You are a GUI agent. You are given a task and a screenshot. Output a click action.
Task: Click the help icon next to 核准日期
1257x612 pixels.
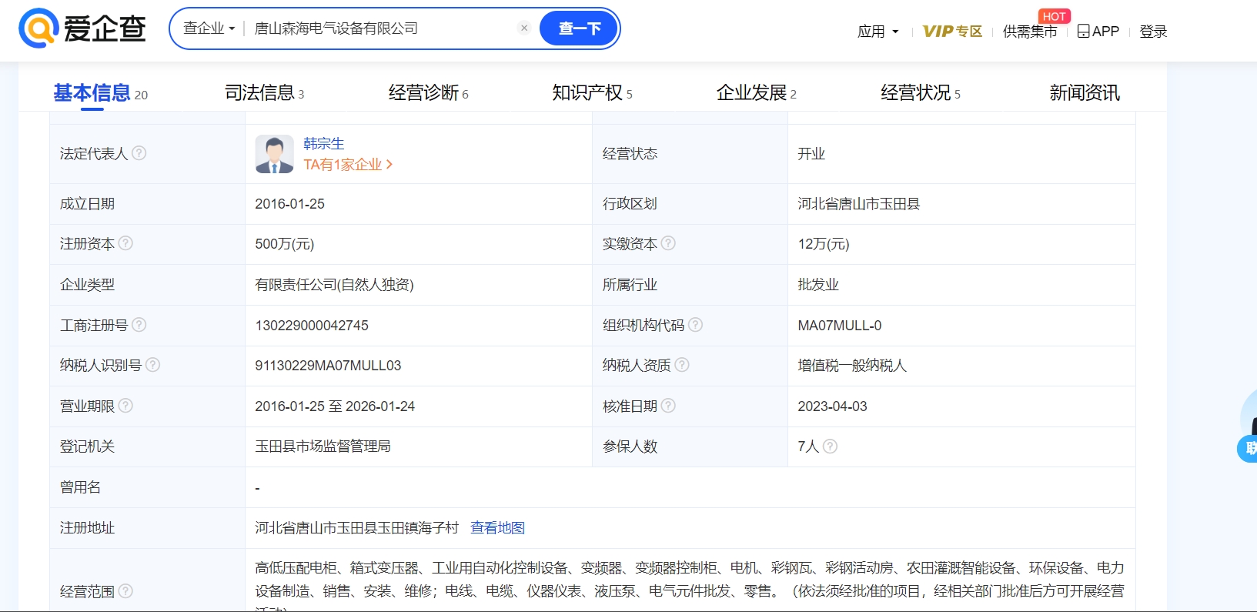tap(668, 405)
